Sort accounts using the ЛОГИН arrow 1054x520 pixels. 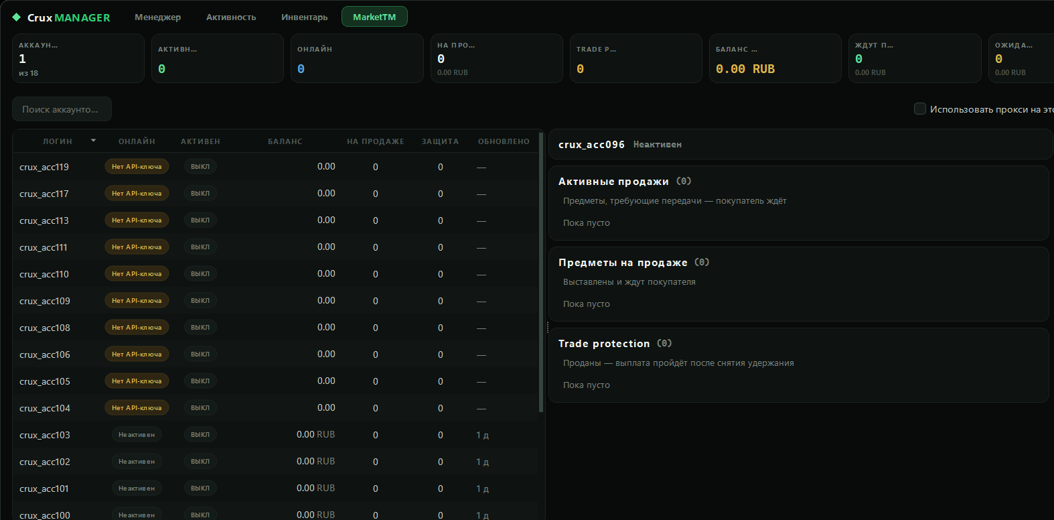[93, 141]
